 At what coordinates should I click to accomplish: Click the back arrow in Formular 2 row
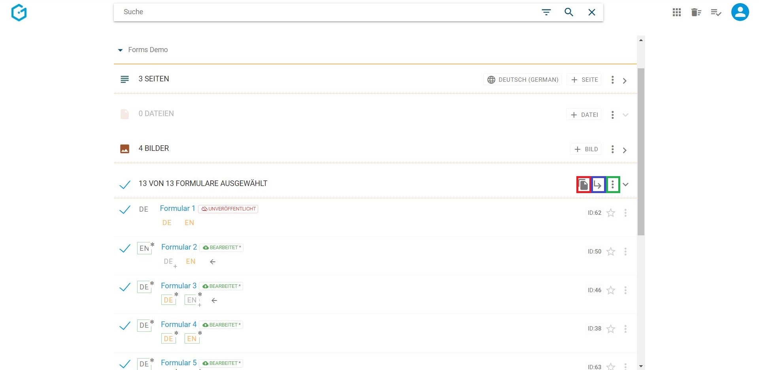[213, 262]
